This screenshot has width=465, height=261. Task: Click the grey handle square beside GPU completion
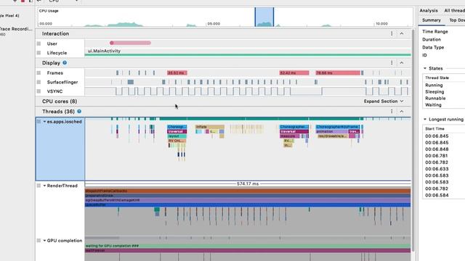(39, 241)
